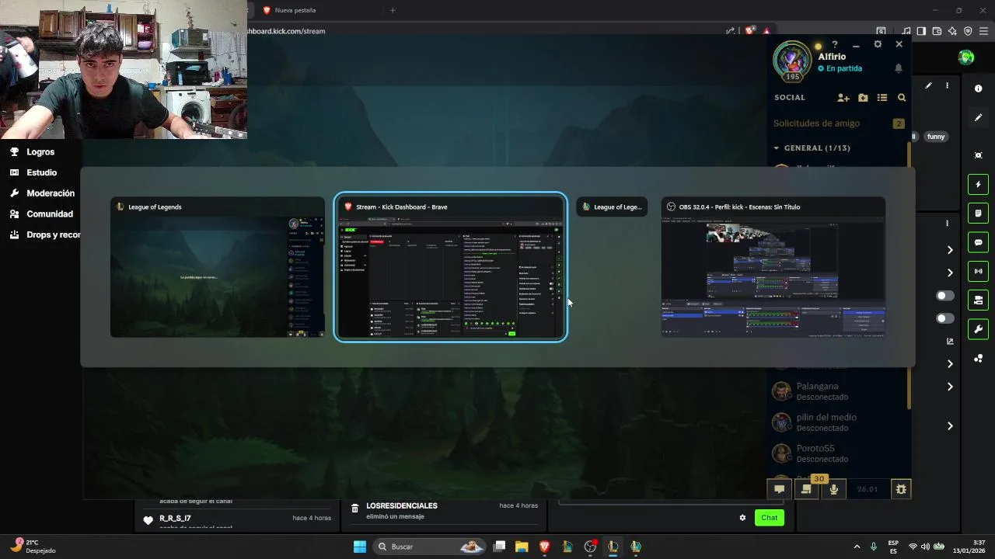Screen dimensions: 995x559
Task: Click the chat settings gear next to Chat button
Action: [742, 518]
